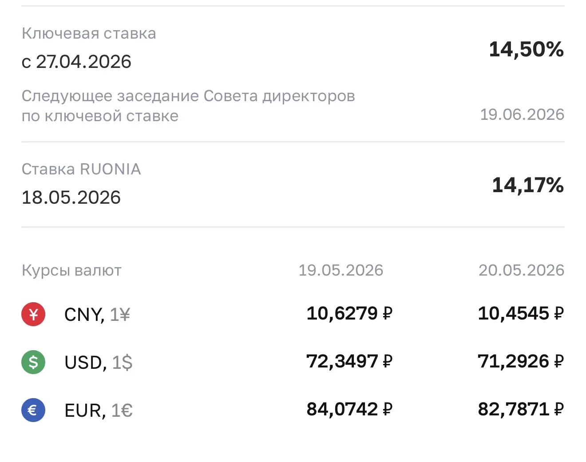Open the Ставка RUONIA link
Viewport: 586px width, 462px height.
pyautogui.click(x=81, y=169)
